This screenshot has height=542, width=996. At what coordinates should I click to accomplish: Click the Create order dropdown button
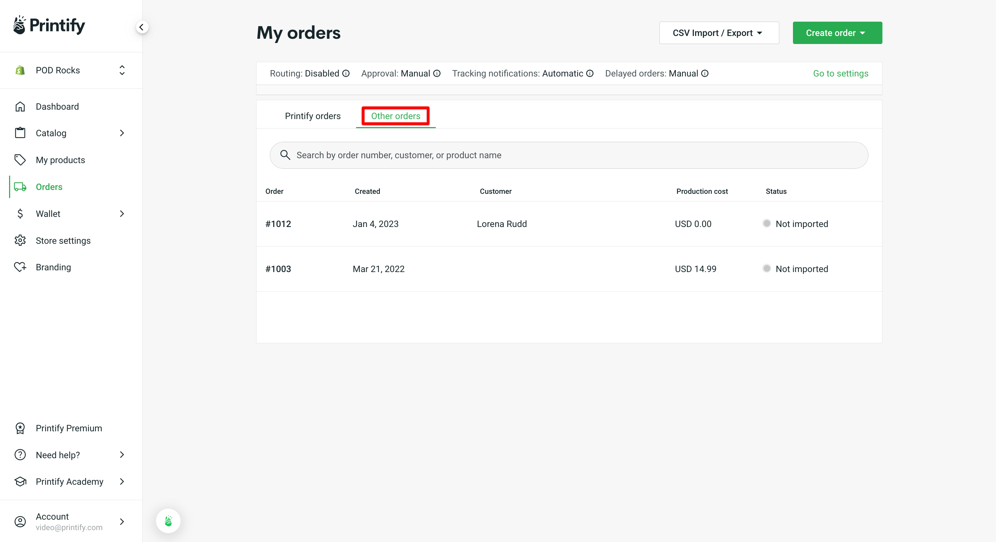836,33
